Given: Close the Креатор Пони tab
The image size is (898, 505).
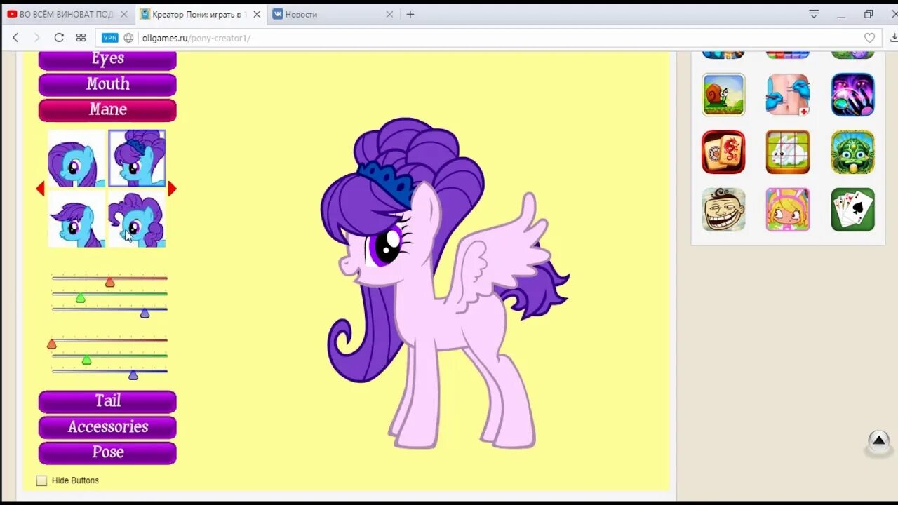Looking at the screenshot, I should (257, 14).
